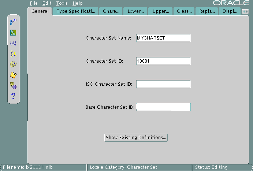Image resolution: width=253 pixels, height=171 pixels.
Task: Open the Edit menu
Action: [46, 3]
